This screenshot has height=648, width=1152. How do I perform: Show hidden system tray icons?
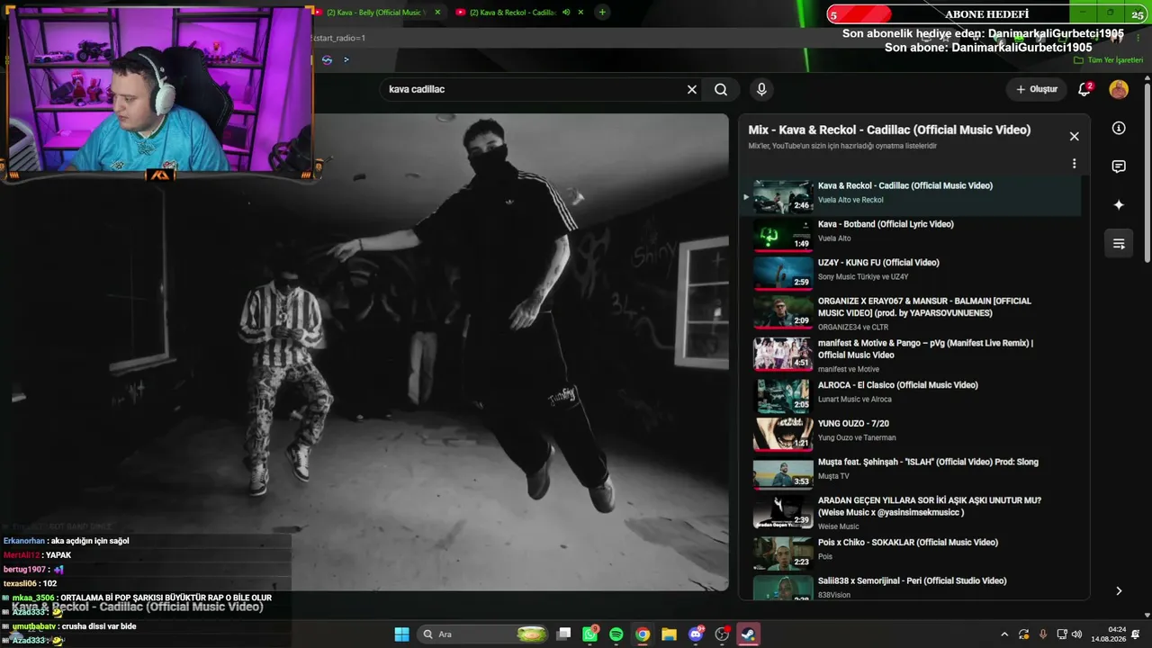click(x=1004, y=634)
